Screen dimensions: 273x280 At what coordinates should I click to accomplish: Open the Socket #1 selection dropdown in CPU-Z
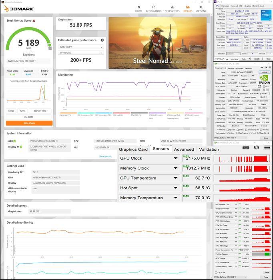pyautogui.click(x=233, y=54)
